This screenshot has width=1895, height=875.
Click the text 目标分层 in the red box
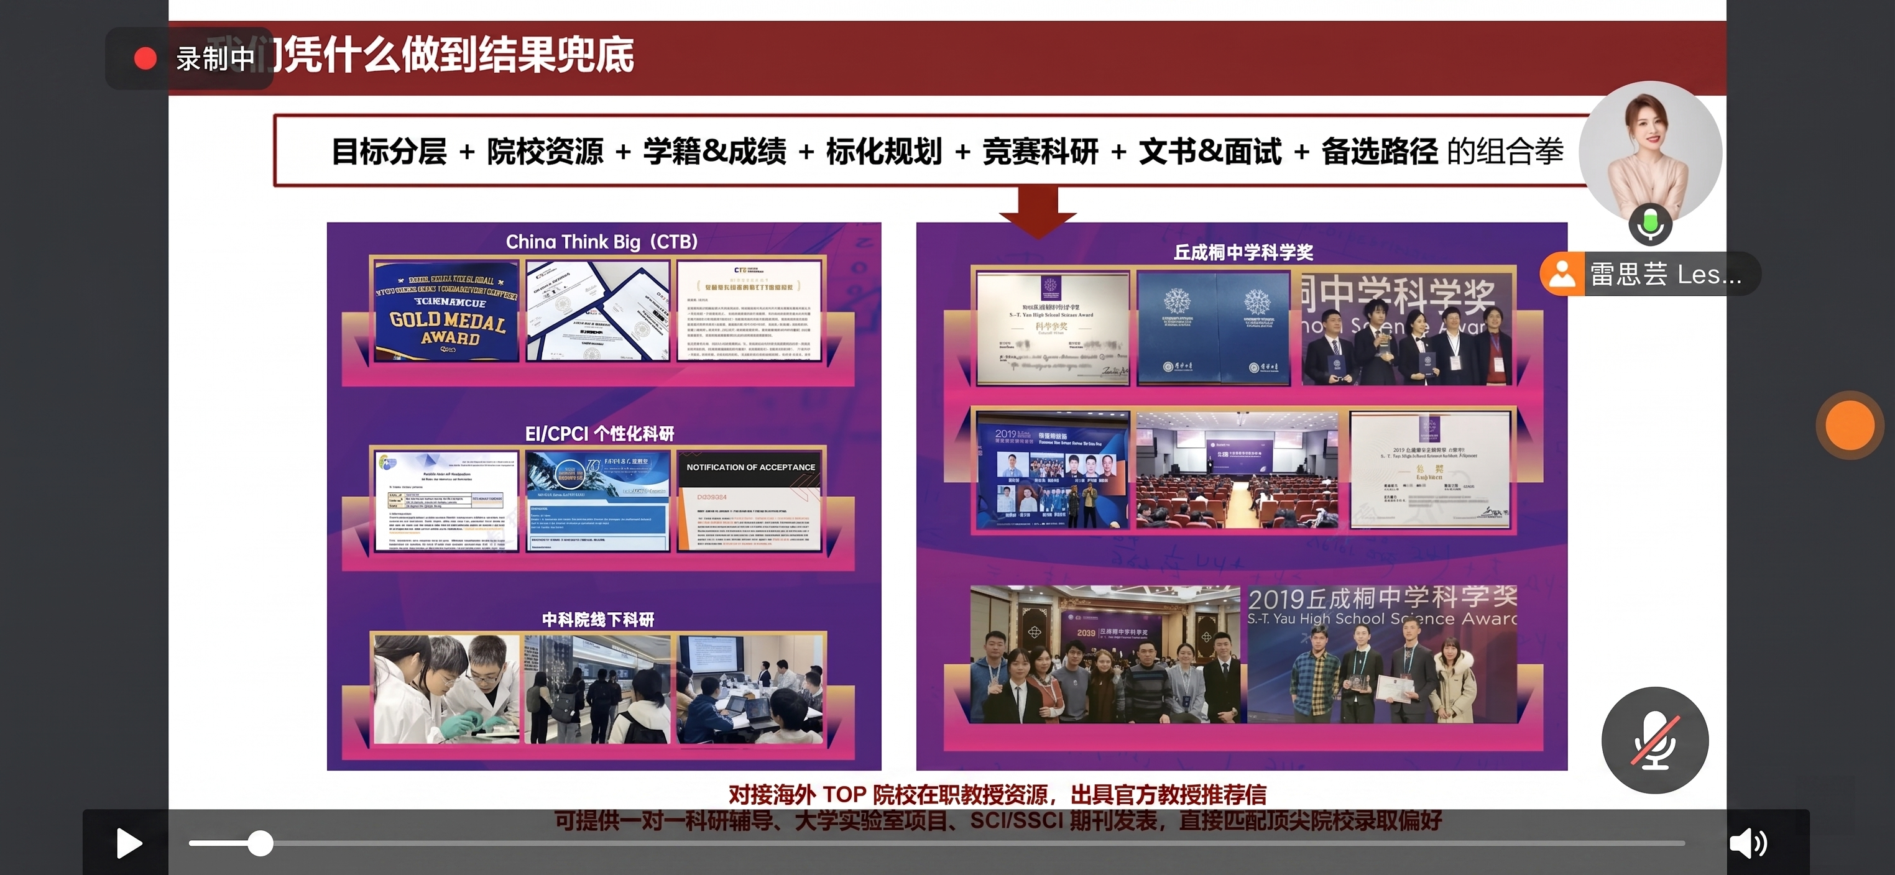tap(389, 152)
